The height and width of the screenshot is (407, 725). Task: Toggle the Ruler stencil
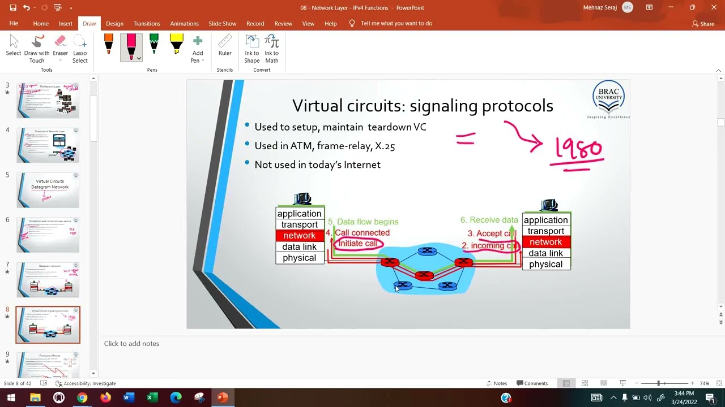tap(225, 45)
